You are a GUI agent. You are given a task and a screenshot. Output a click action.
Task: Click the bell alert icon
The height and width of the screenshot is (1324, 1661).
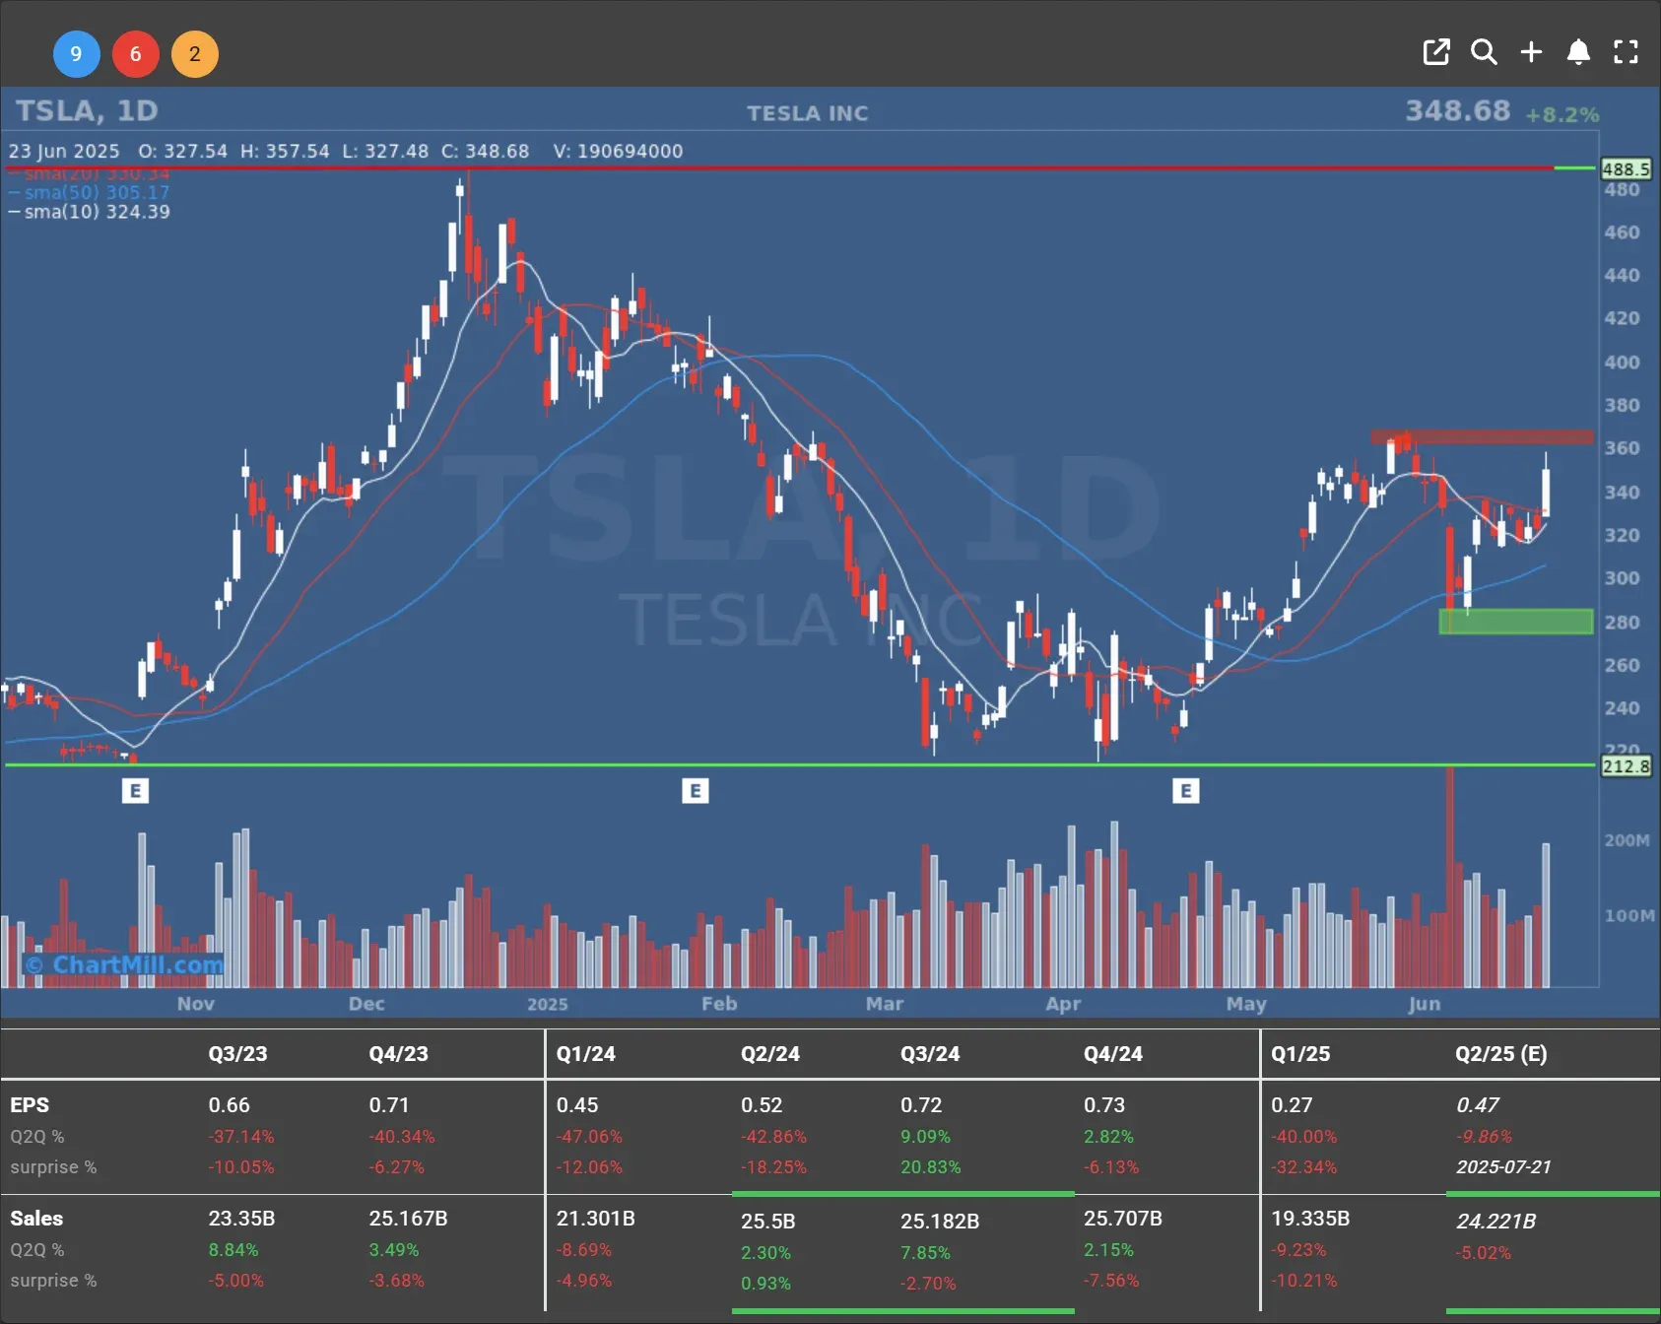(1578, 52)
